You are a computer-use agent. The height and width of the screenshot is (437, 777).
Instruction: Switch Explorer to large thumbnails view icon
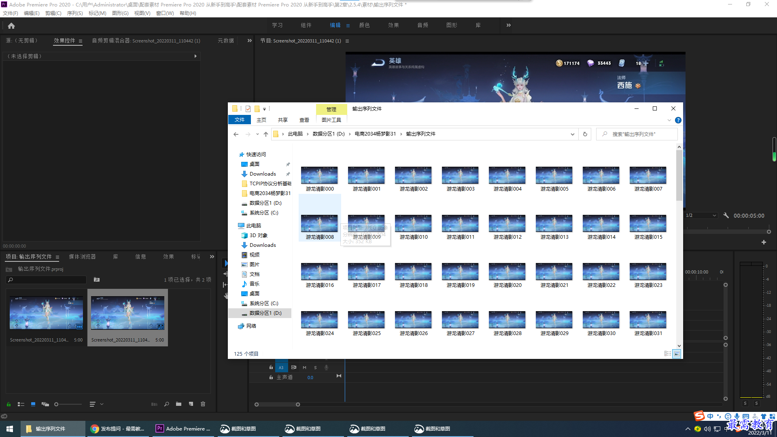pyautogui.click(x=677, y=354)
